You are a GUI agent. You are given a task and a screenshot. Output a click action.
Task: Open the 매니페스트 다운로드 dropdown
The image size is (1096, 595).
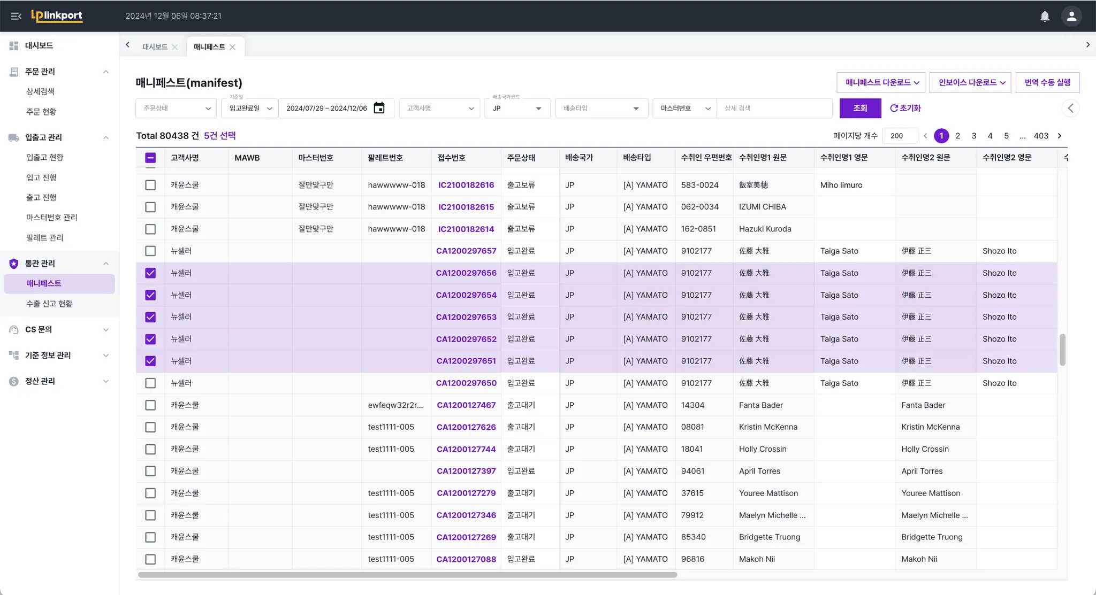point(881,82)
